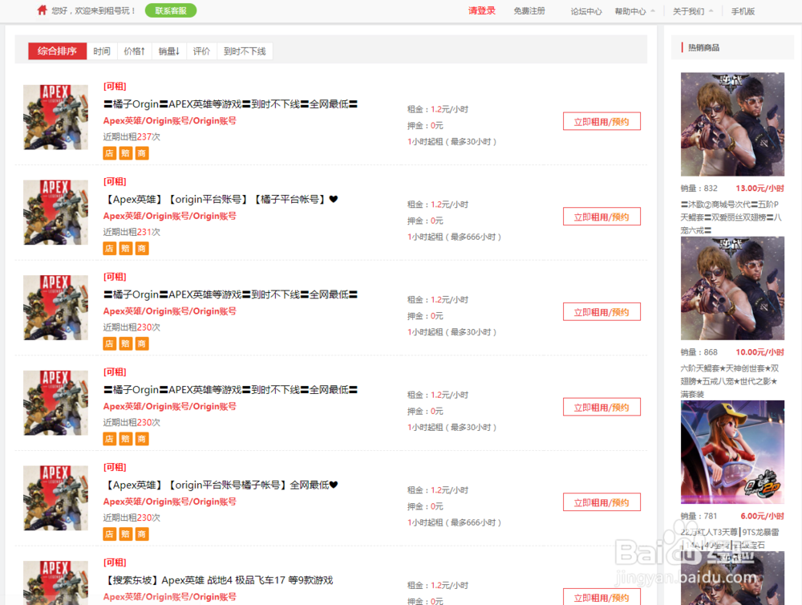Screen dimensions: 802x605
Task: Click 销量：868 text in sidebar
Action: (x=699, y=352)
